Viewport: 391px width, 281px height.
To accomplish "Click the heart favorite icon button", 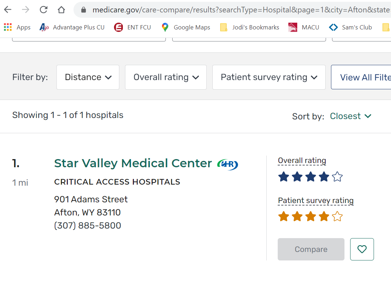I will 362,249.
